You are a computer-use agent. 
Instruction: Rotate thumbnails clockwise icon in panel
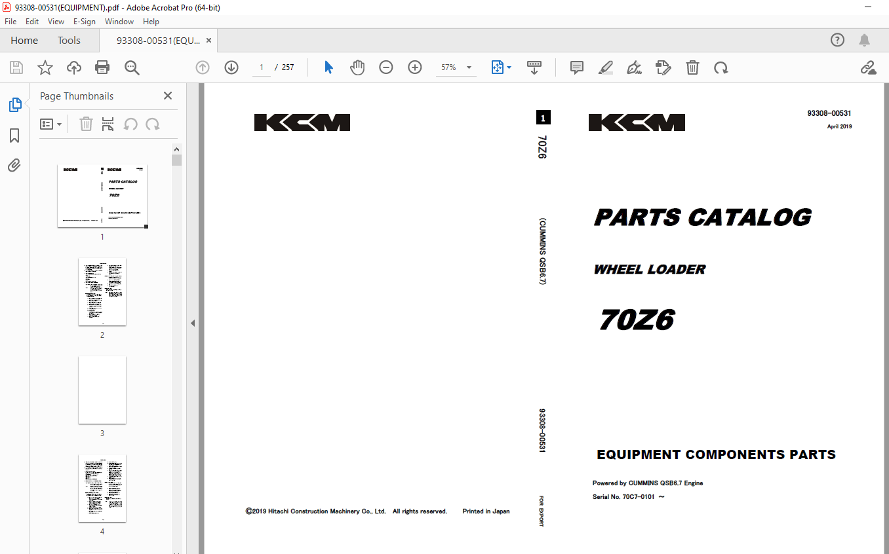click(x=153, y=124)
